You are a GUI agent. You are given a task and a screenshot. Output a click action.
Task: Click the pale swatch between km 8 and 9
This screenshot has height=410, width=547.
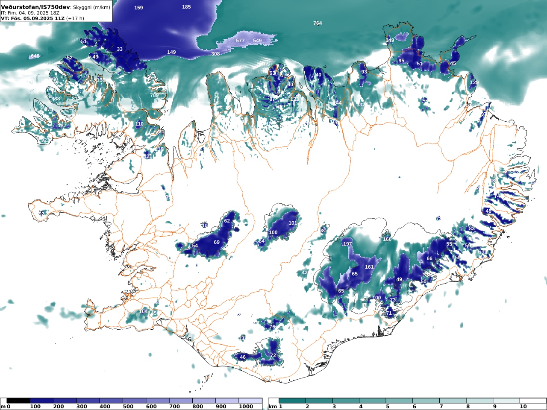click(479, 401)
